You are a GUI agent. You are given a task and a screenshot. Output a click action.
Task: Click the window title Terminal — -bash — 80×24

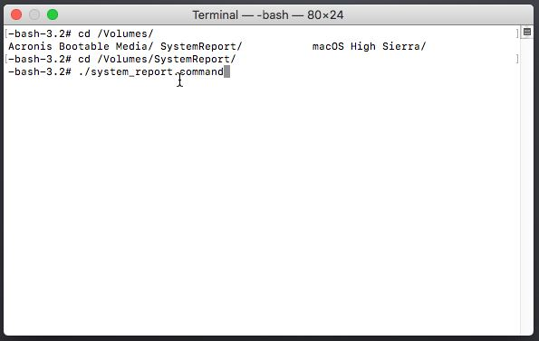pyautogui.click(x=268, y=15)
